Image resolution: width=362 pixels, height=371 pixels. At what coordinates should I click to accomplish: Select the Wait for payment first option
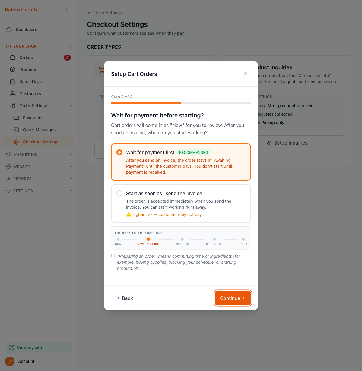click(119, 152)
